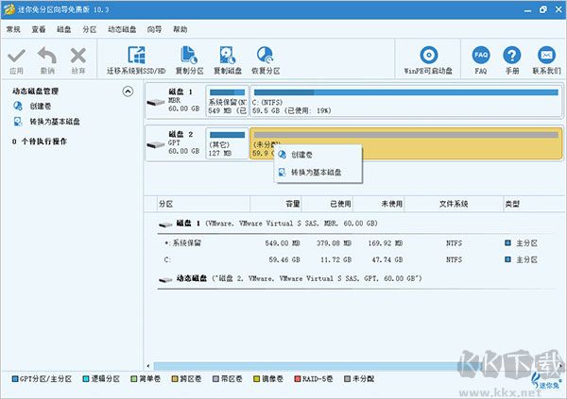Click the system reserved row primary-type square

(x=507, y=243)
